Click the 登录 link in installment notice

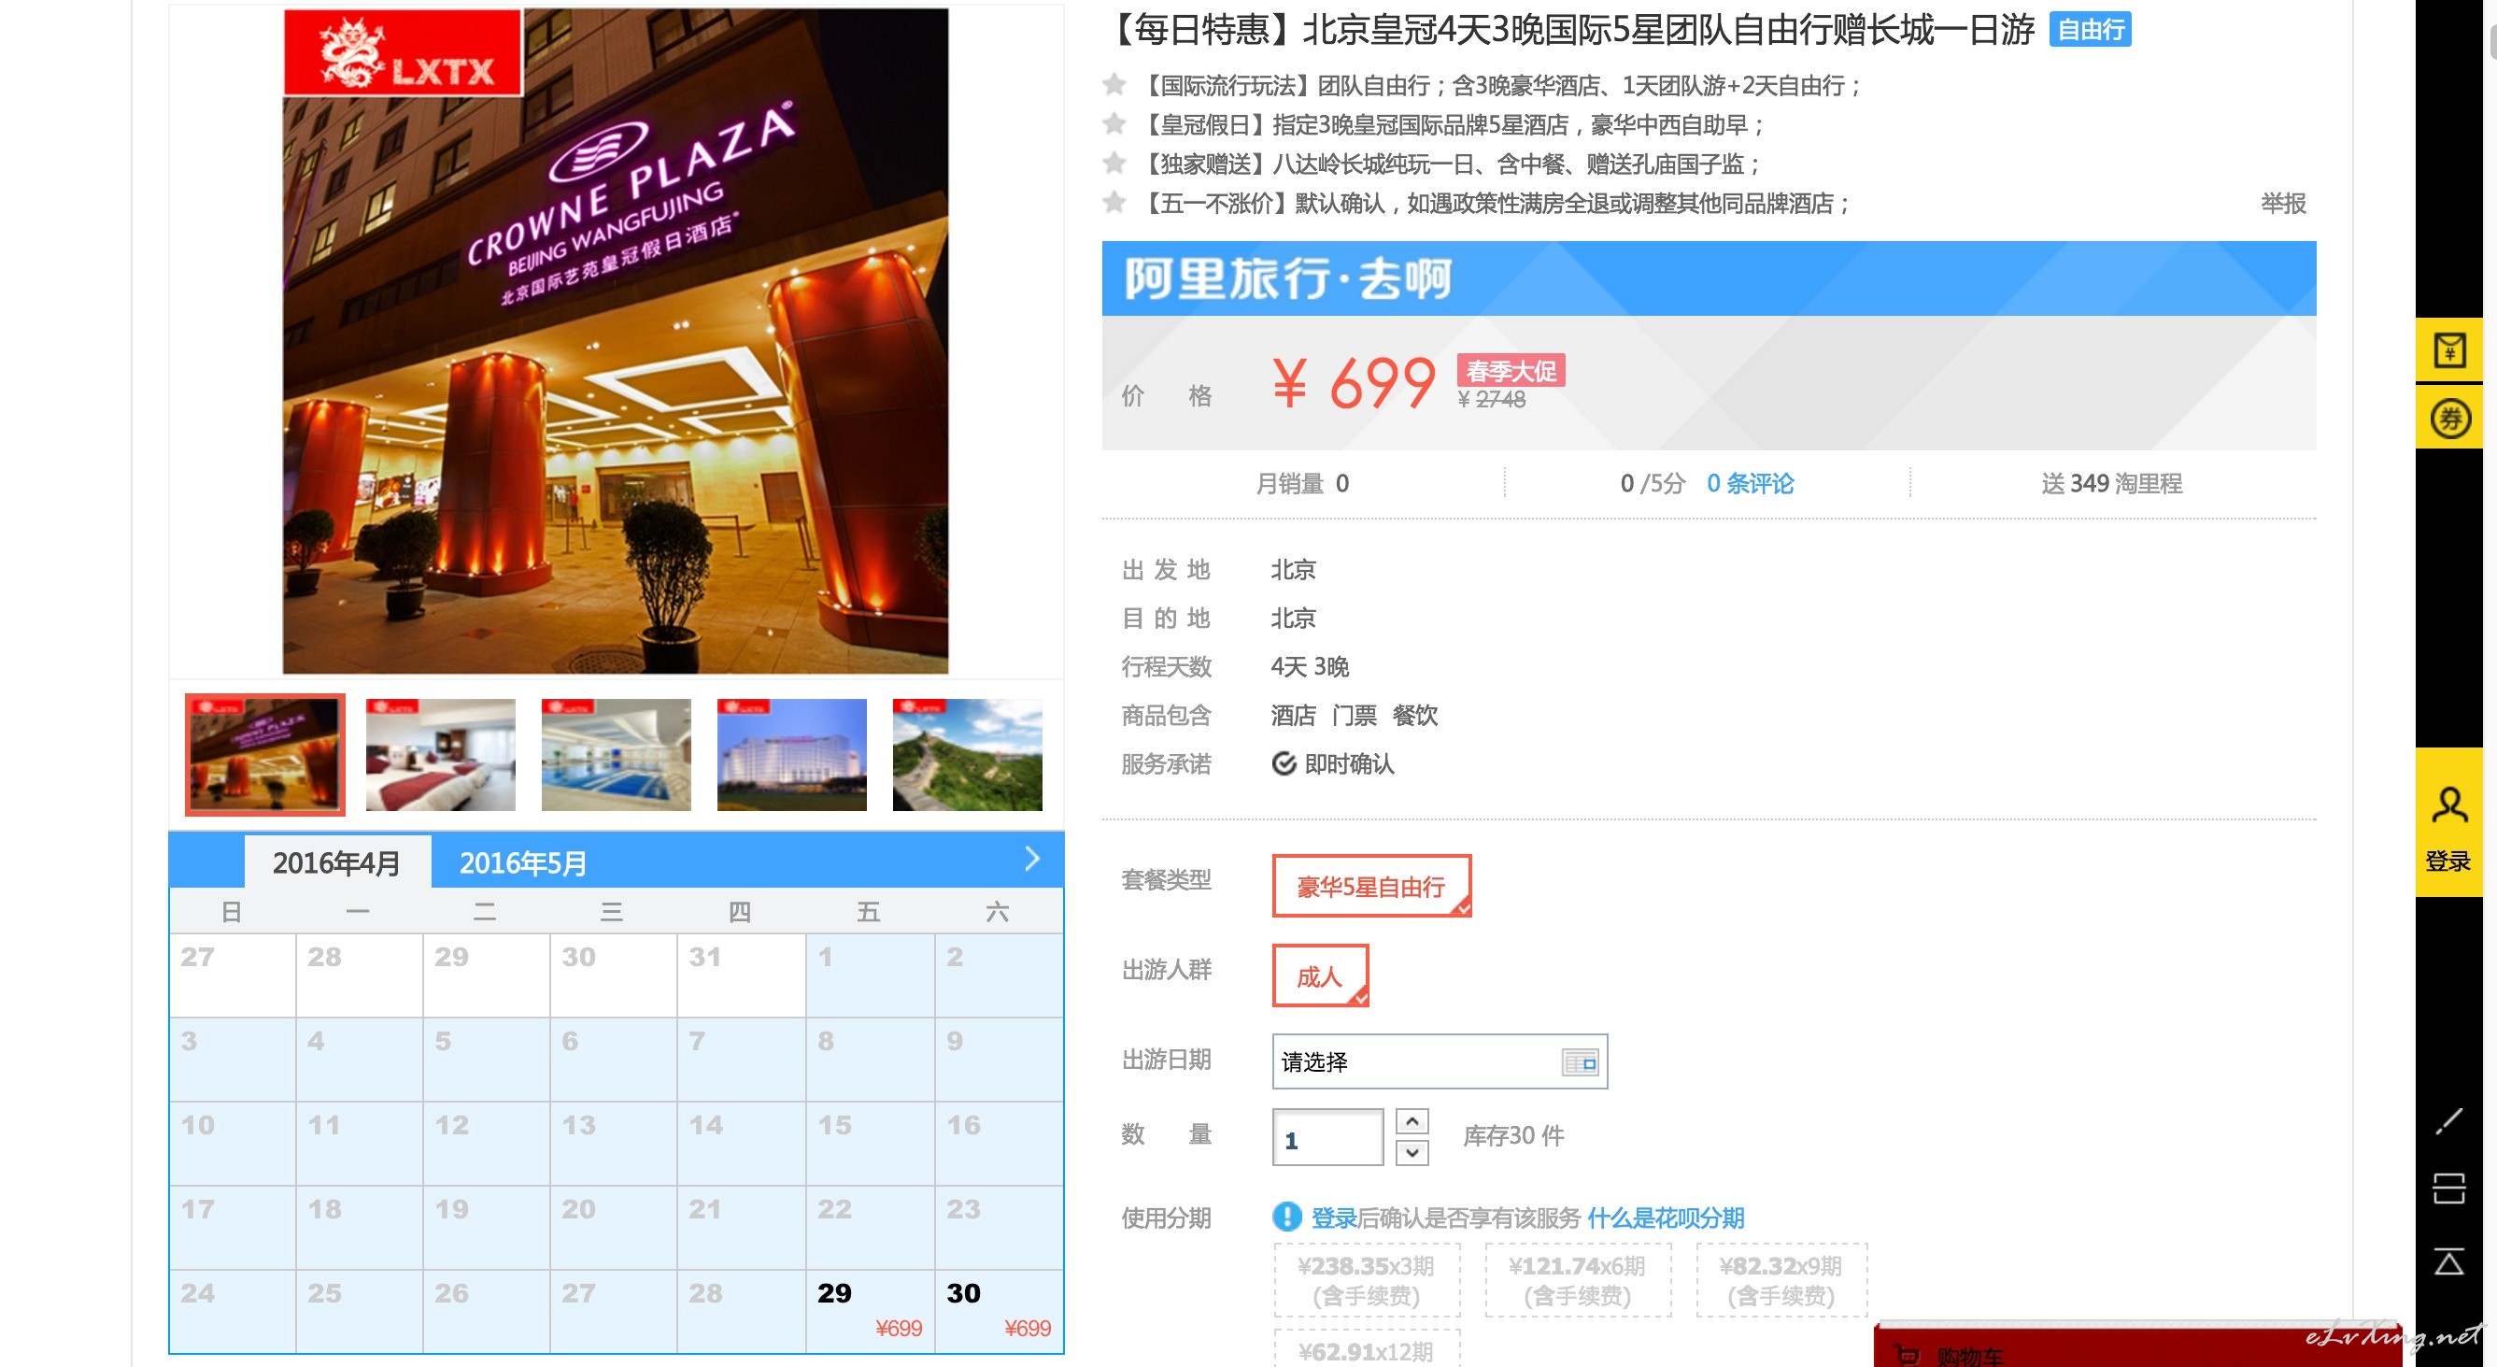pos(1333,1217)
